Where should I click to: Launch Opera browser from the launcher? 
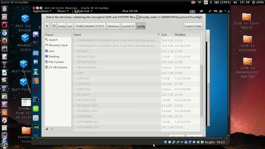pyautogui.click(x=5, y=25)
